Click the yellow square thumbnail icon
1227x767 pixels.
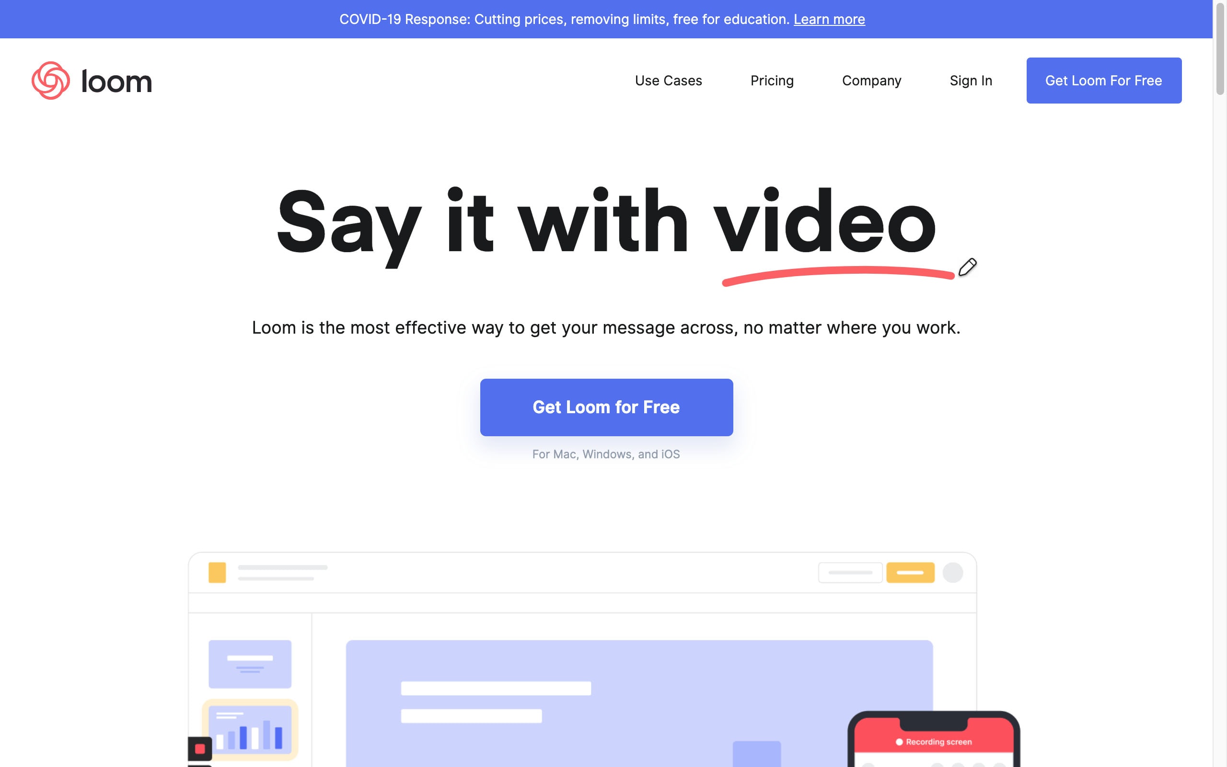[x=217, y=572]
